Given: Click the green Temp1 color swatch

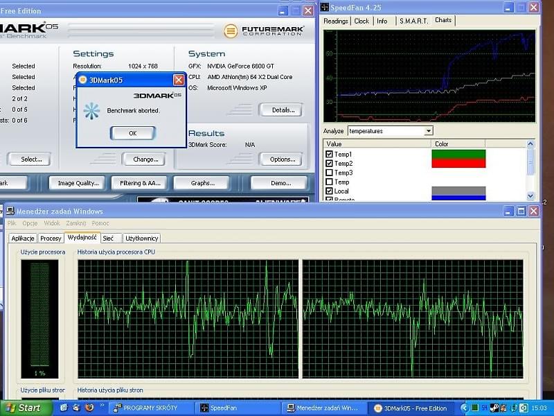Looking at the screenshot, I should (x=458, y=154).
